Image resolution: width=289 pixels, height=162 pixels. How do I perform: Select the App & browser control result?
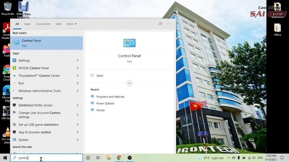tap(47, 132)
